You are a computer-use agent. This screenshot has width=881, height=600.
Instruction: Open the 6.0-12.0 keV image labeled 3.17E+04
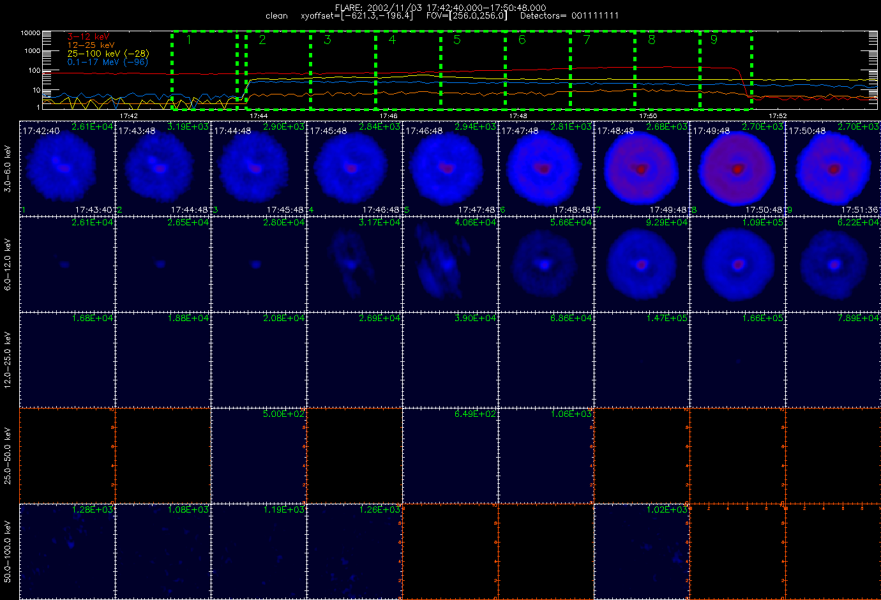point(354,264)
